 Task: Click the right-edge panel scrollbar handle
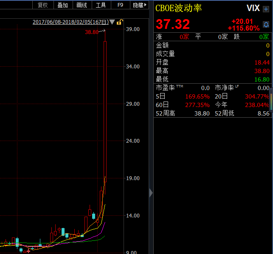pos(271,93)
